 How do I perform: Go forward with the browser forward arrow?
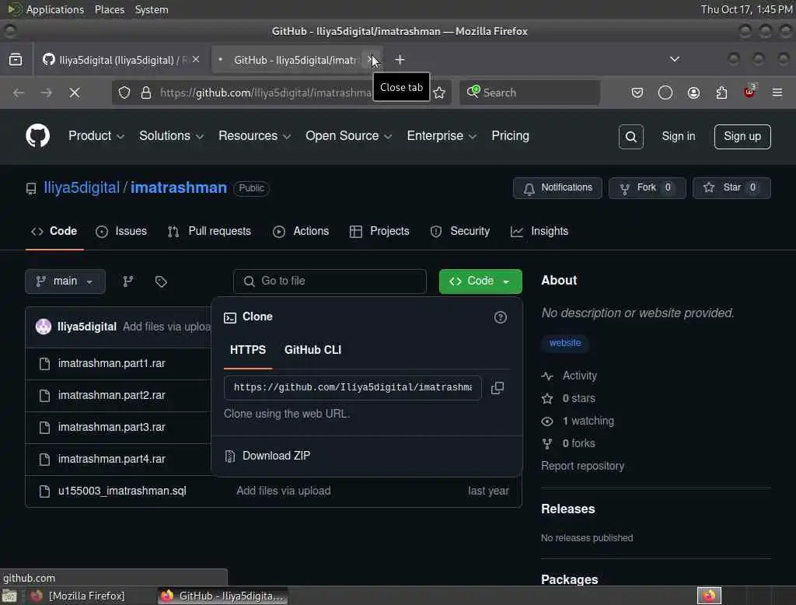[x=46, y=93]
